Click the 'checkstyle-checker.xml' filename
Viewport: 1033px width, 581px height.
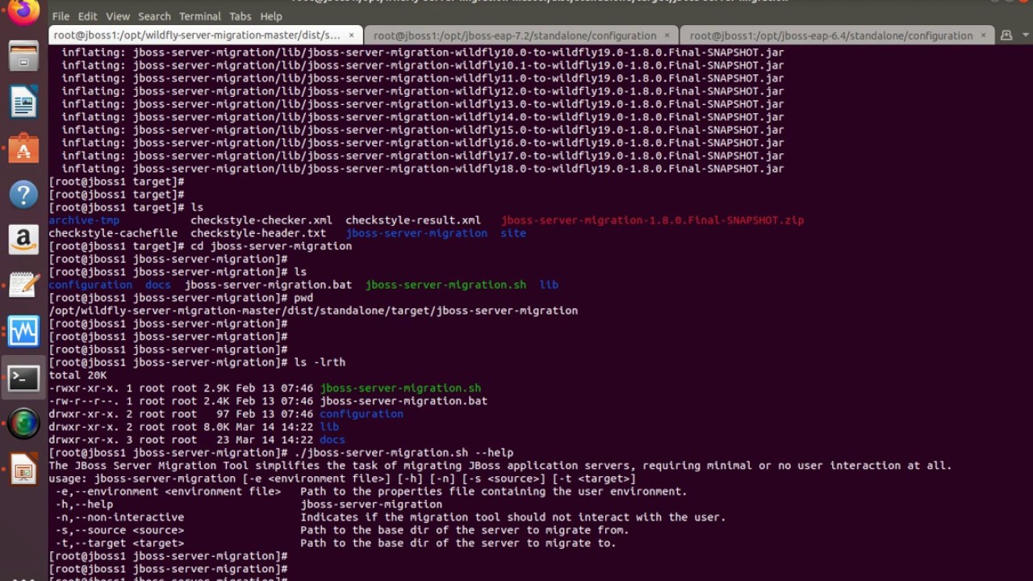(261, 220)
